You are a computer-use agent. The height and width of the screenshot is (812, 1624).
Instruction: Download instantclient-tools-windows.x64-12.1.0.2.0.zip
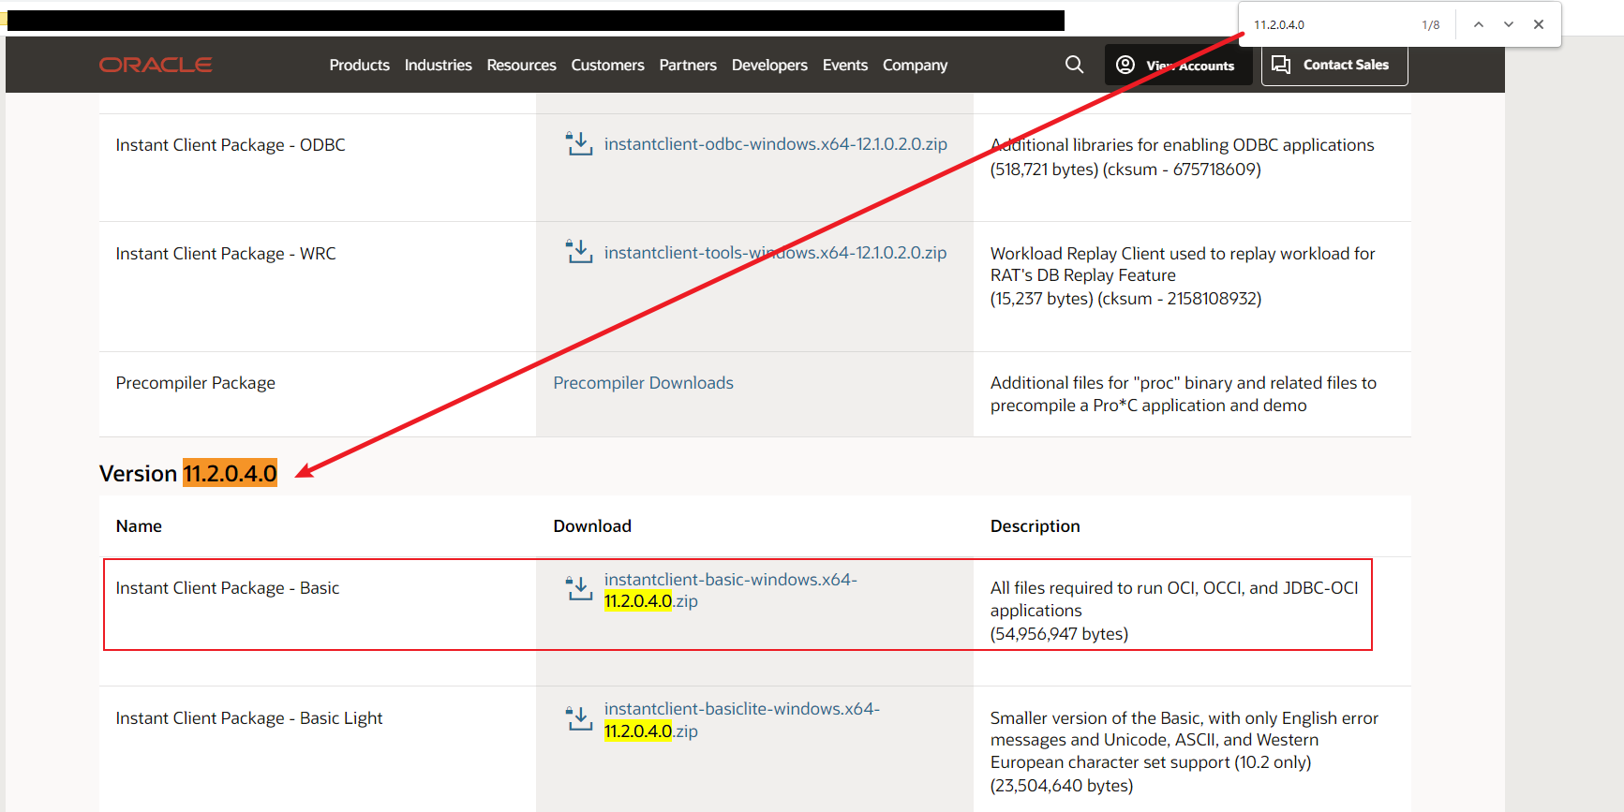coord(775,253)
